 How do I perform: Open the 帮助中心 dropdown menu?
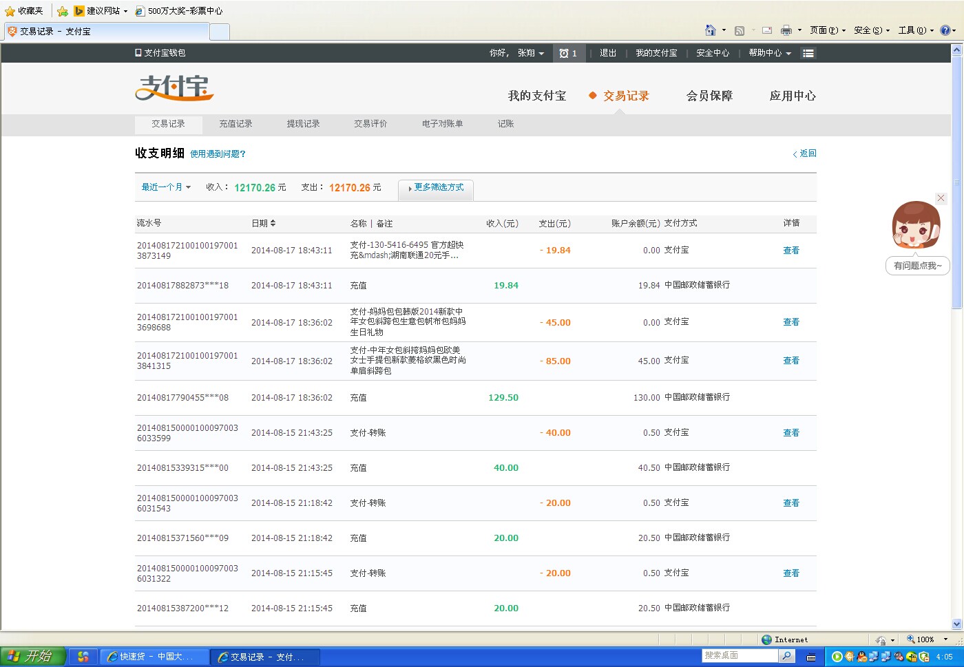pyautogui.click(x=770, y=53)
